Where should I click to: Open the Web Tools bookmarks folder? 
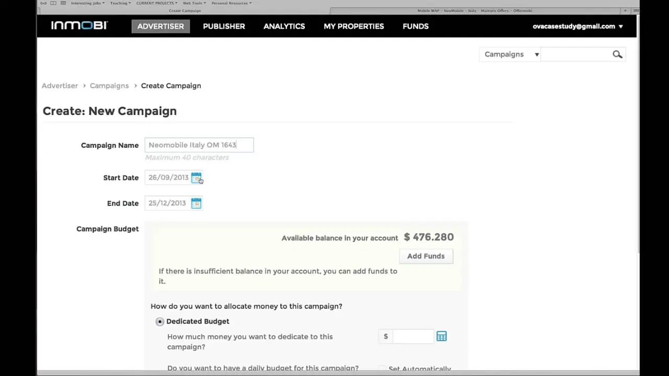pyautogui.click(x=194, y=3)
